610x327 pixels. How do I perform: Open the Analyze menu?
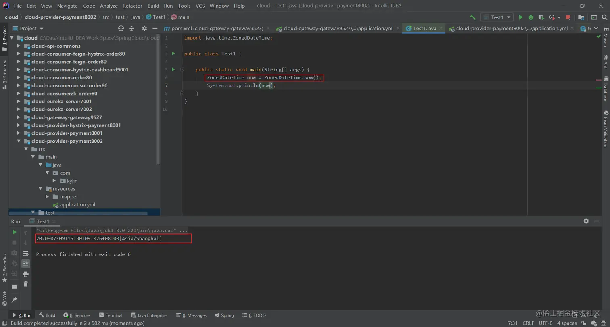tap(109, 6)
